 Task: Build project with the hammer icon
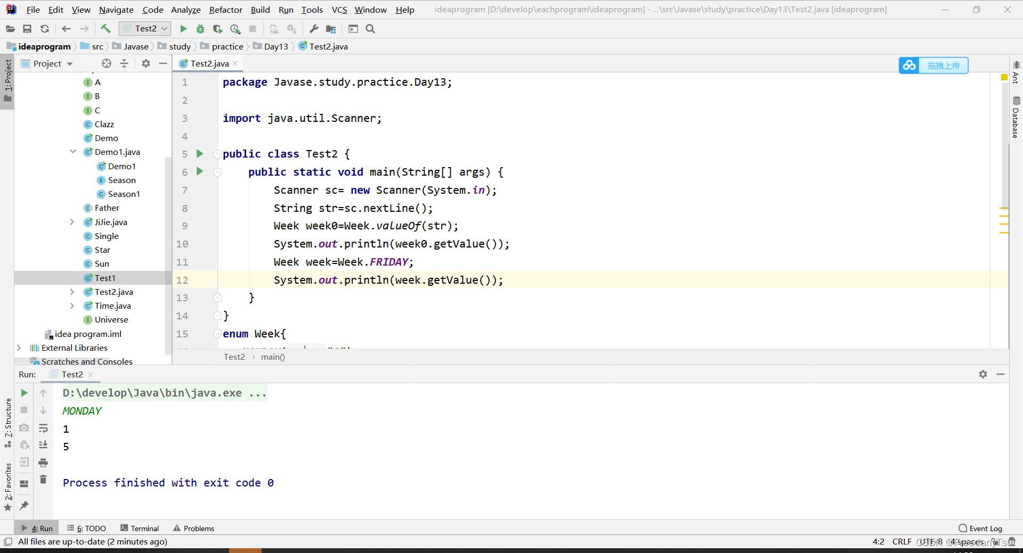point(105,29)
